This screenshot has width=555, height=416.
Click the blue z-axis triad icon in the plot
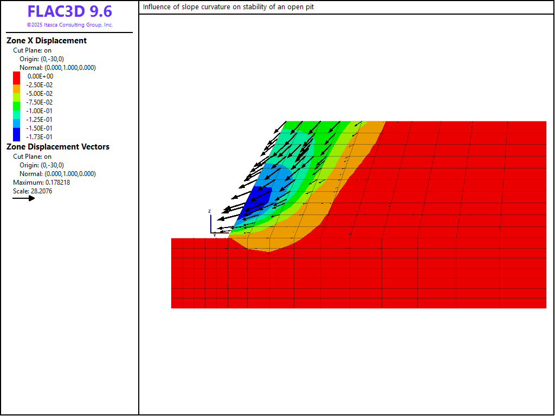coord(210,222)
